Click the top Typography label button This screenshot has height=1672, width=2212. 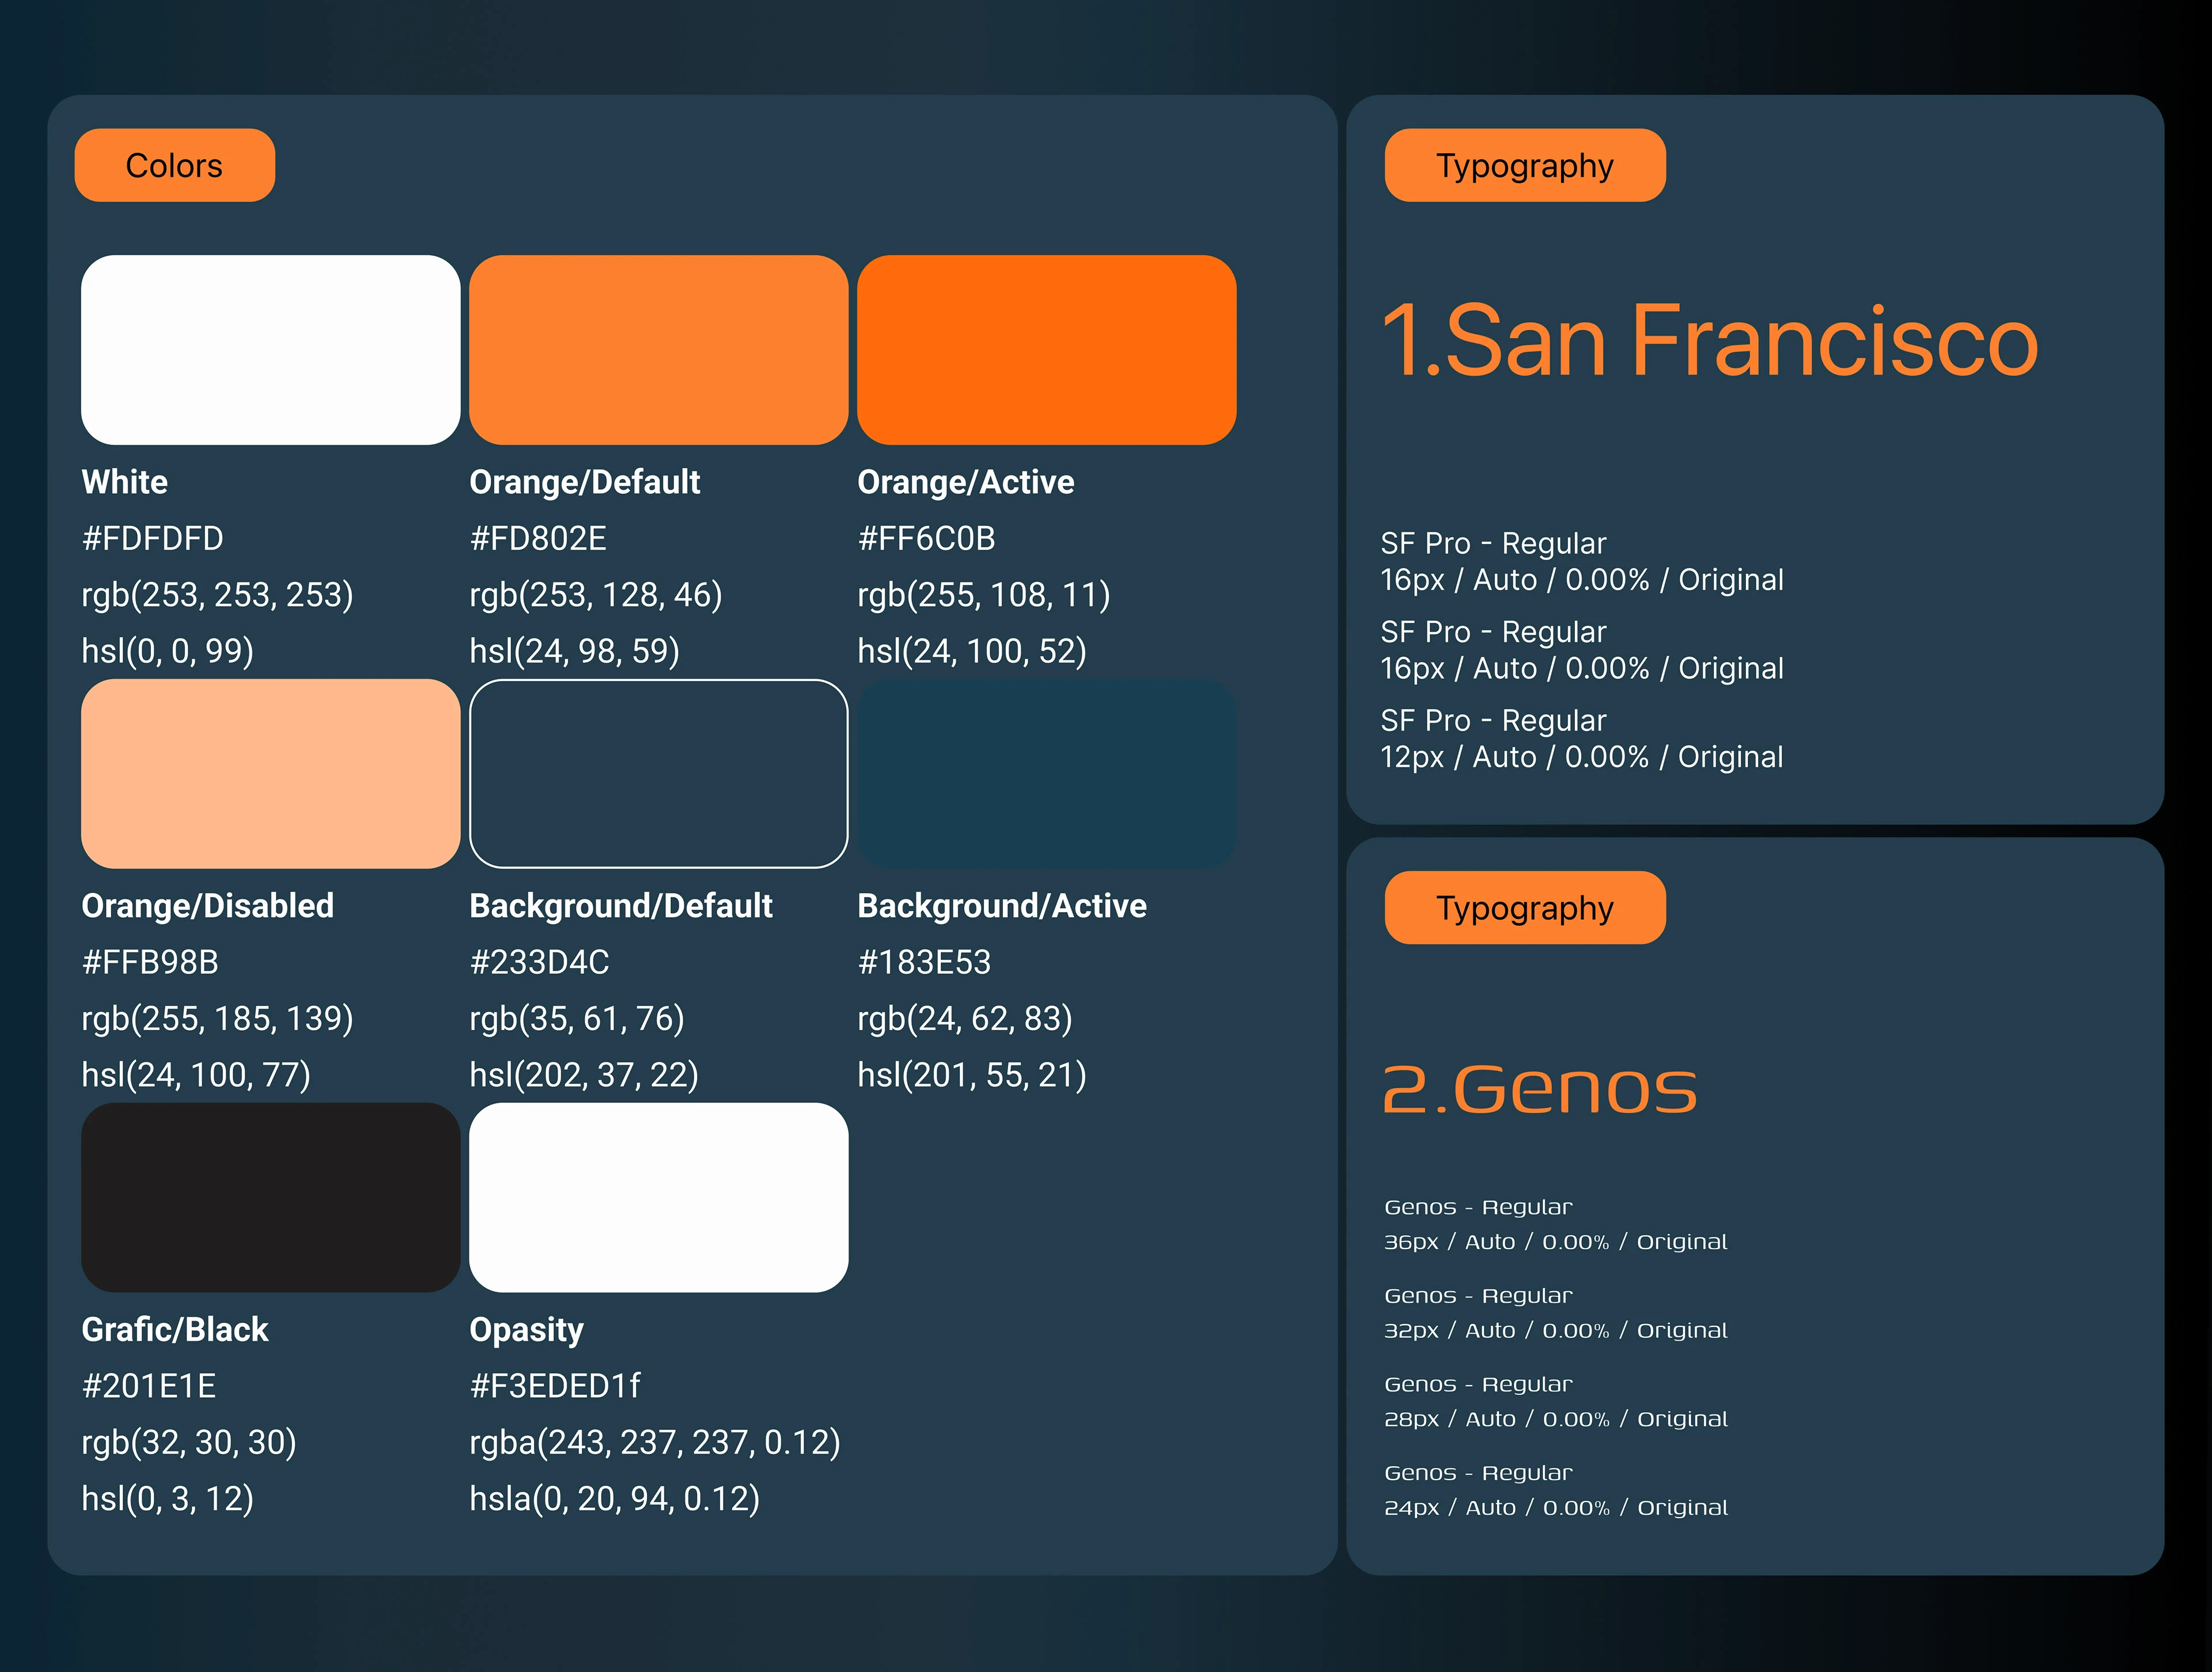[1524, 165]
